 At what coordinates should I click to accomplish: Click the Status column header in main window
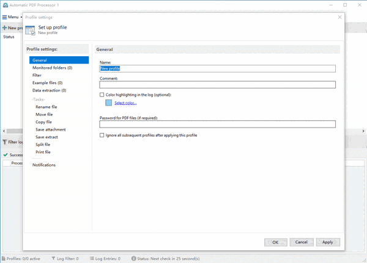tap(9, 37)
